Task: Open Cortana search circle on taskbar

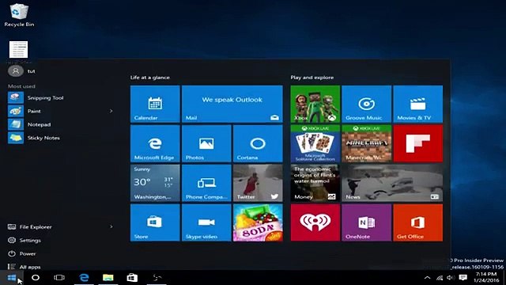Action: (x=36, y=278)
